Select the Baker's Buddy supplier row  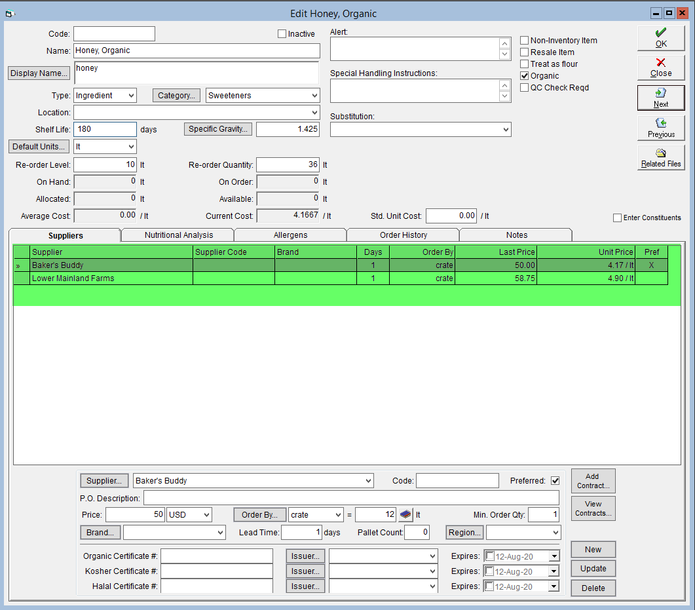point(341,265)
